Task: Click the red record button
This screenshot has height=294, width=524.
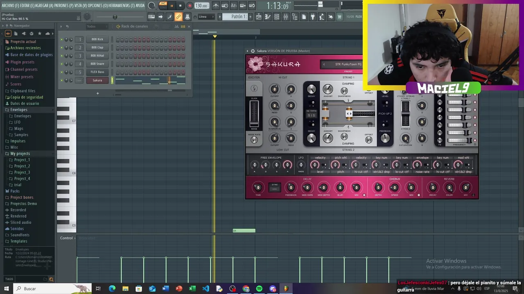Action: (x=190, y=6)
